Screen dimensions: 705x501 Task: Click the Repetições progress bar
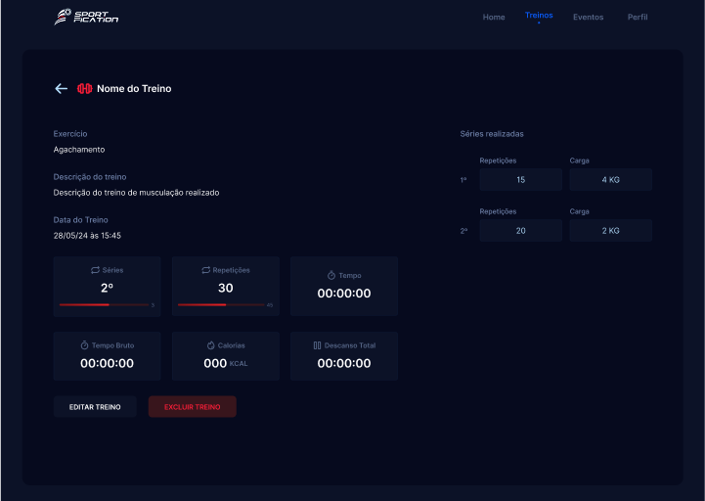221,304
